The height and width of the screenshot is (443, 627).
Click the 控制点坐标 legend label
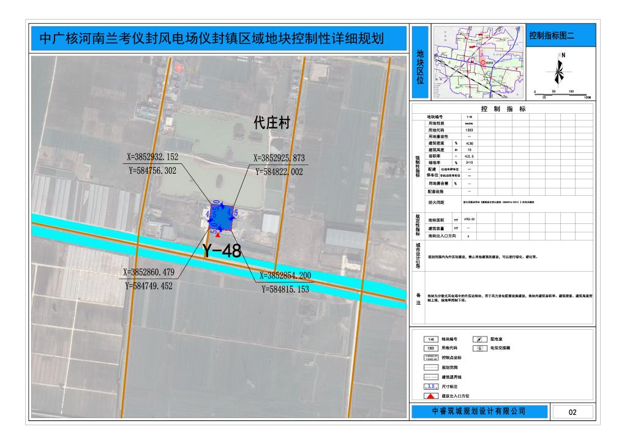[x=451, y=358]
